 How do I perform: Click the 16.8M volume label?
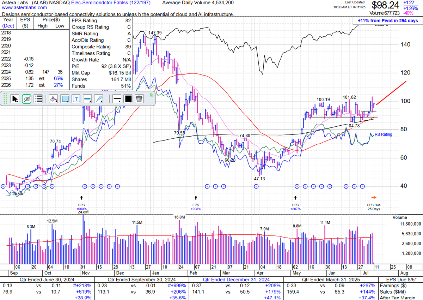point(179,217)
